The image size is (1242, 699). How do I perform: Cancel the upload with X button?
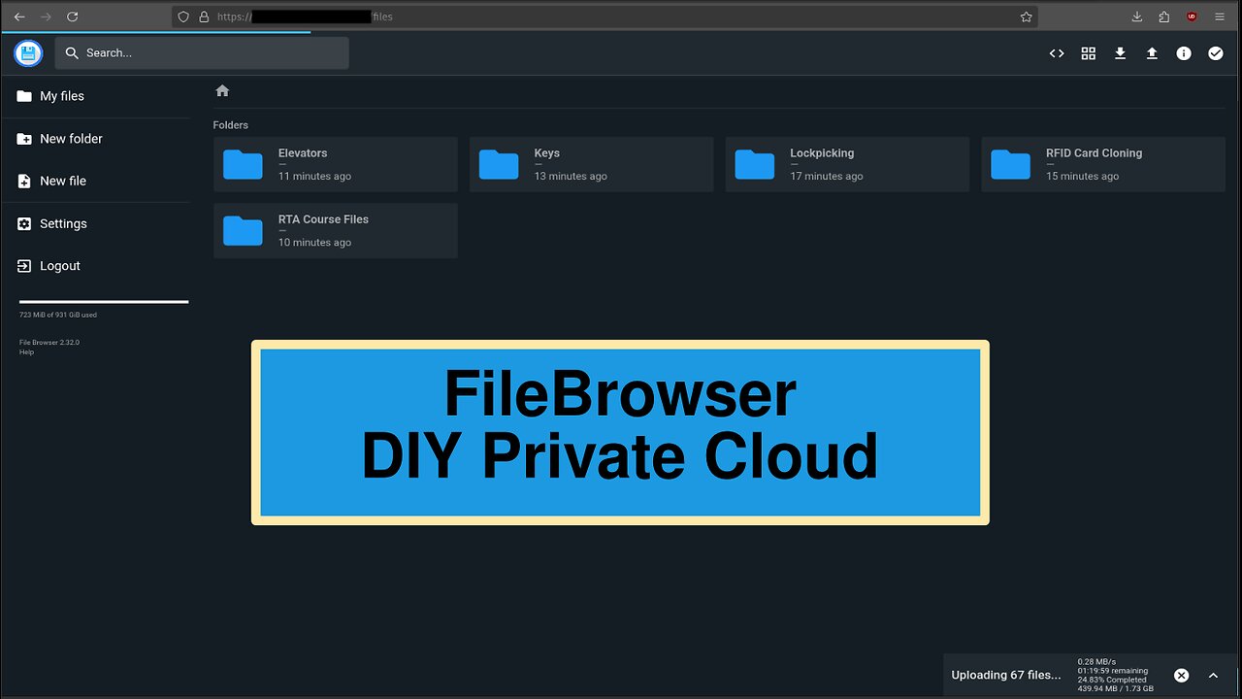pyautogui.click(x=1181, y=675)
